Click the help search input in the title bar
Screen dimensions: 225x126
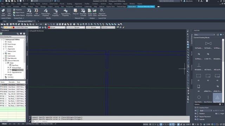click(169, 1)
